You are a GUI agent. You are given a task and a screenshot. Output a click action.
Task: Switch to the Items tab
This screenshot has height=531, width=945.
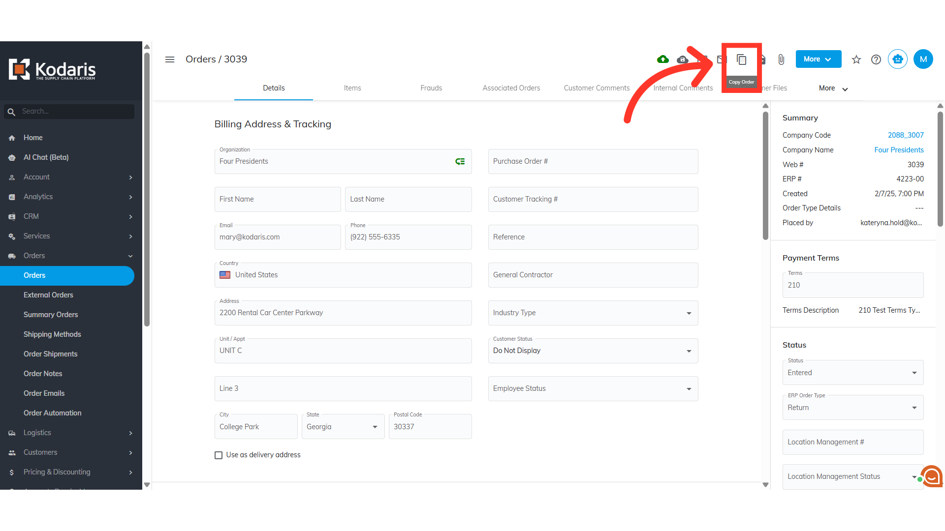click(x=352, y=88)
